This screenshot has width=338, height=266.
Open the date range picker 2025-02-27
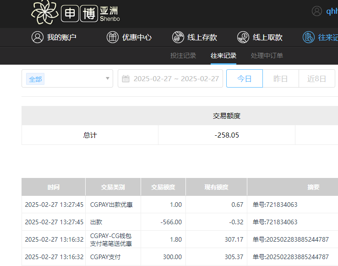pos(176,79)
